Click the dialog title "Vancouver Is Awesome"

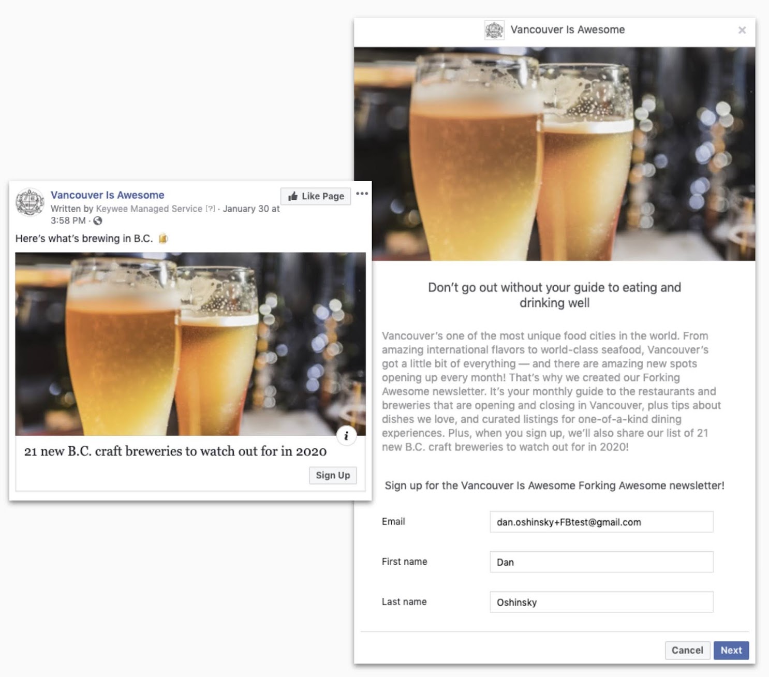[x=568, y=30]
